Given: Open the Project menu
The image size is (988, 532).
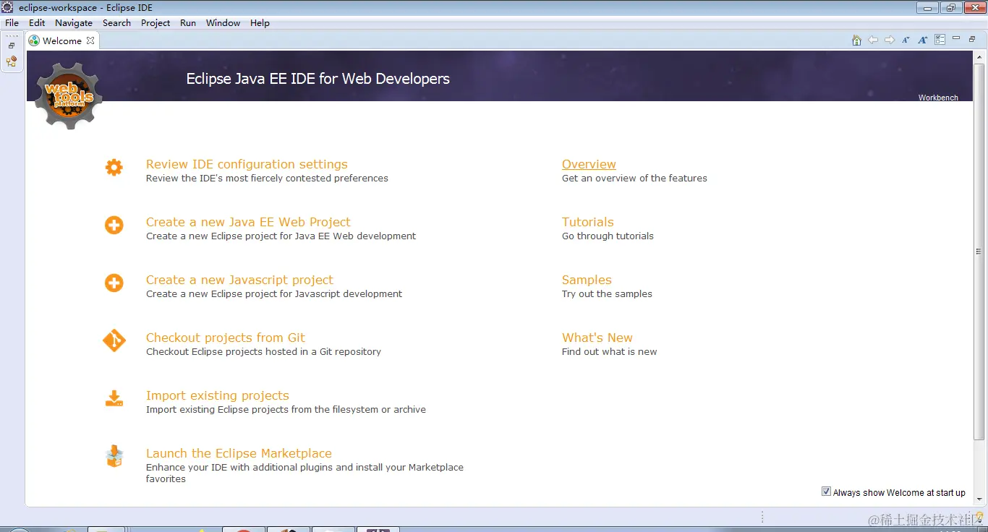Looking at the screenshot, I should click(x=156, y=23).
